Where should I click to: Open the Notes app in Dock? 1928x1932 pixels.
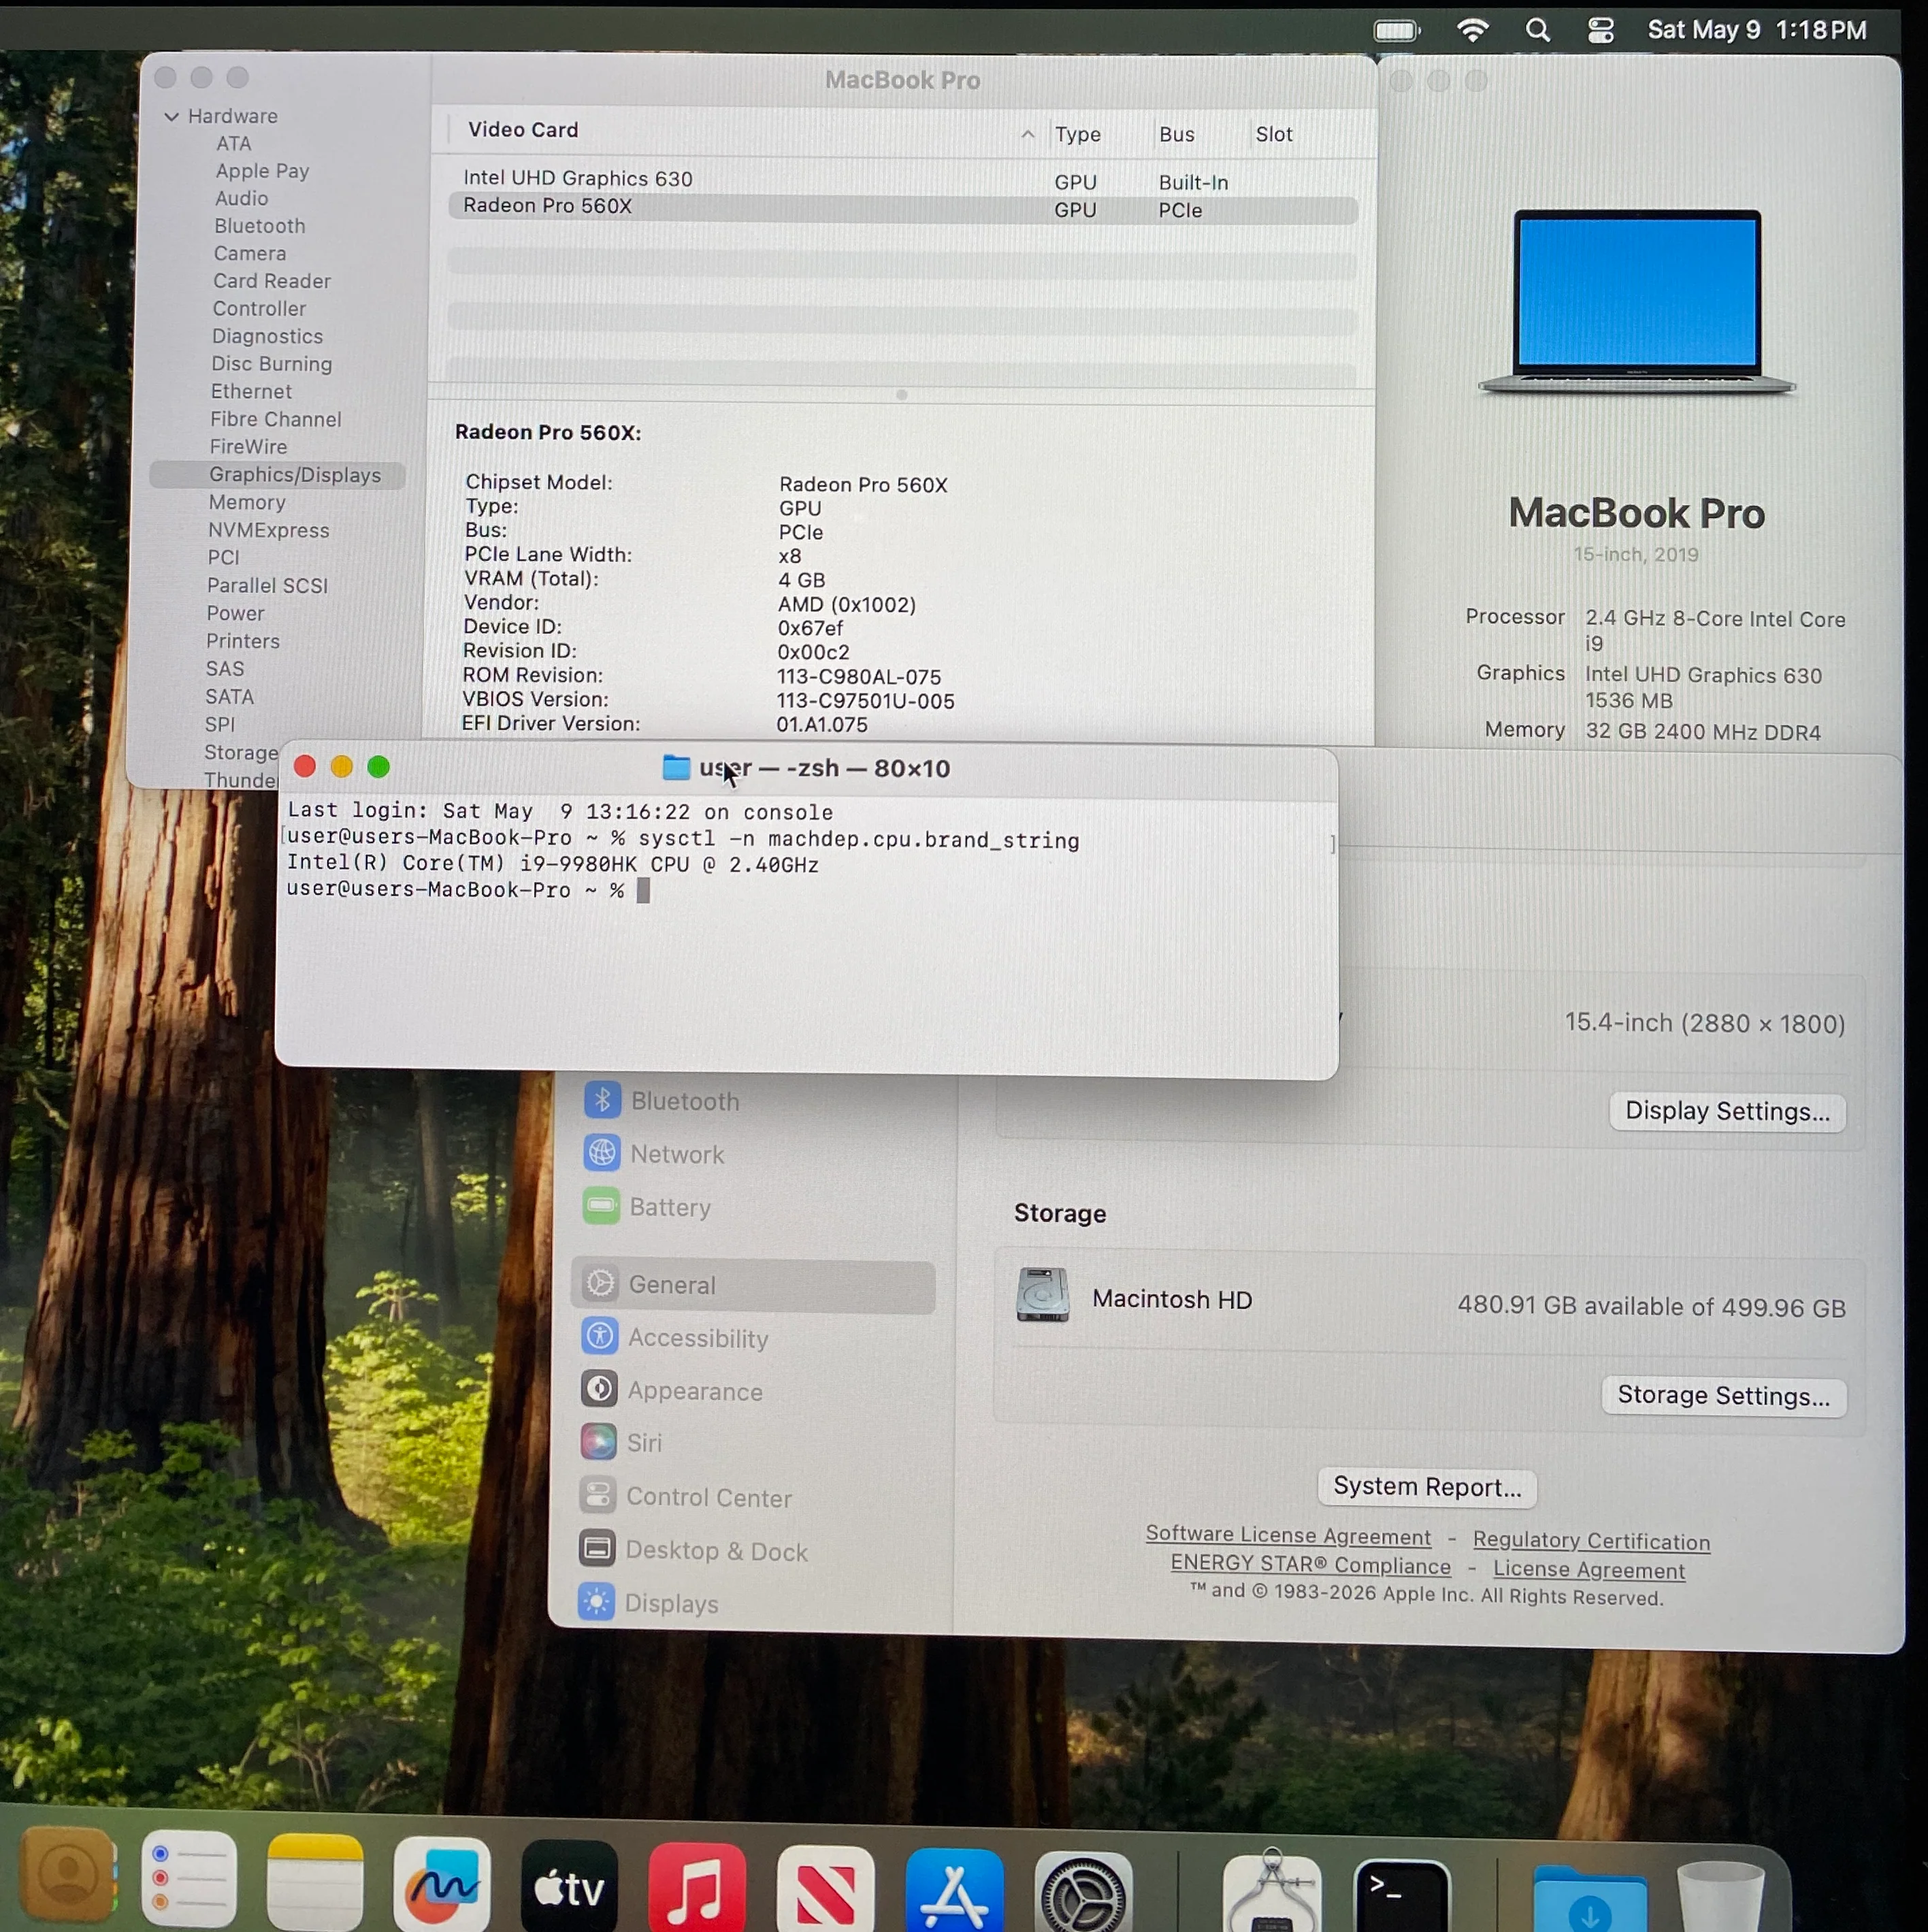pos(315,1884)
